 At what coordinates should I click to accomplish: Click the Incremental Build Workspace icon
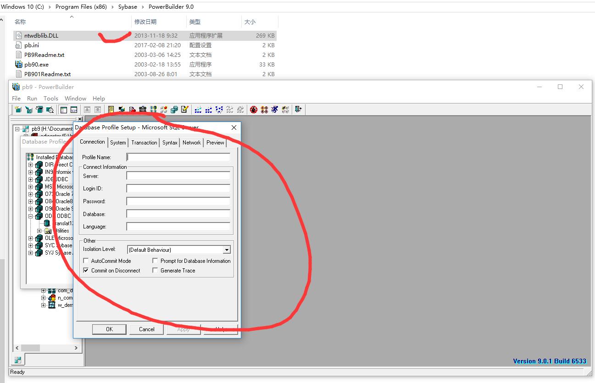pos(198,110)
